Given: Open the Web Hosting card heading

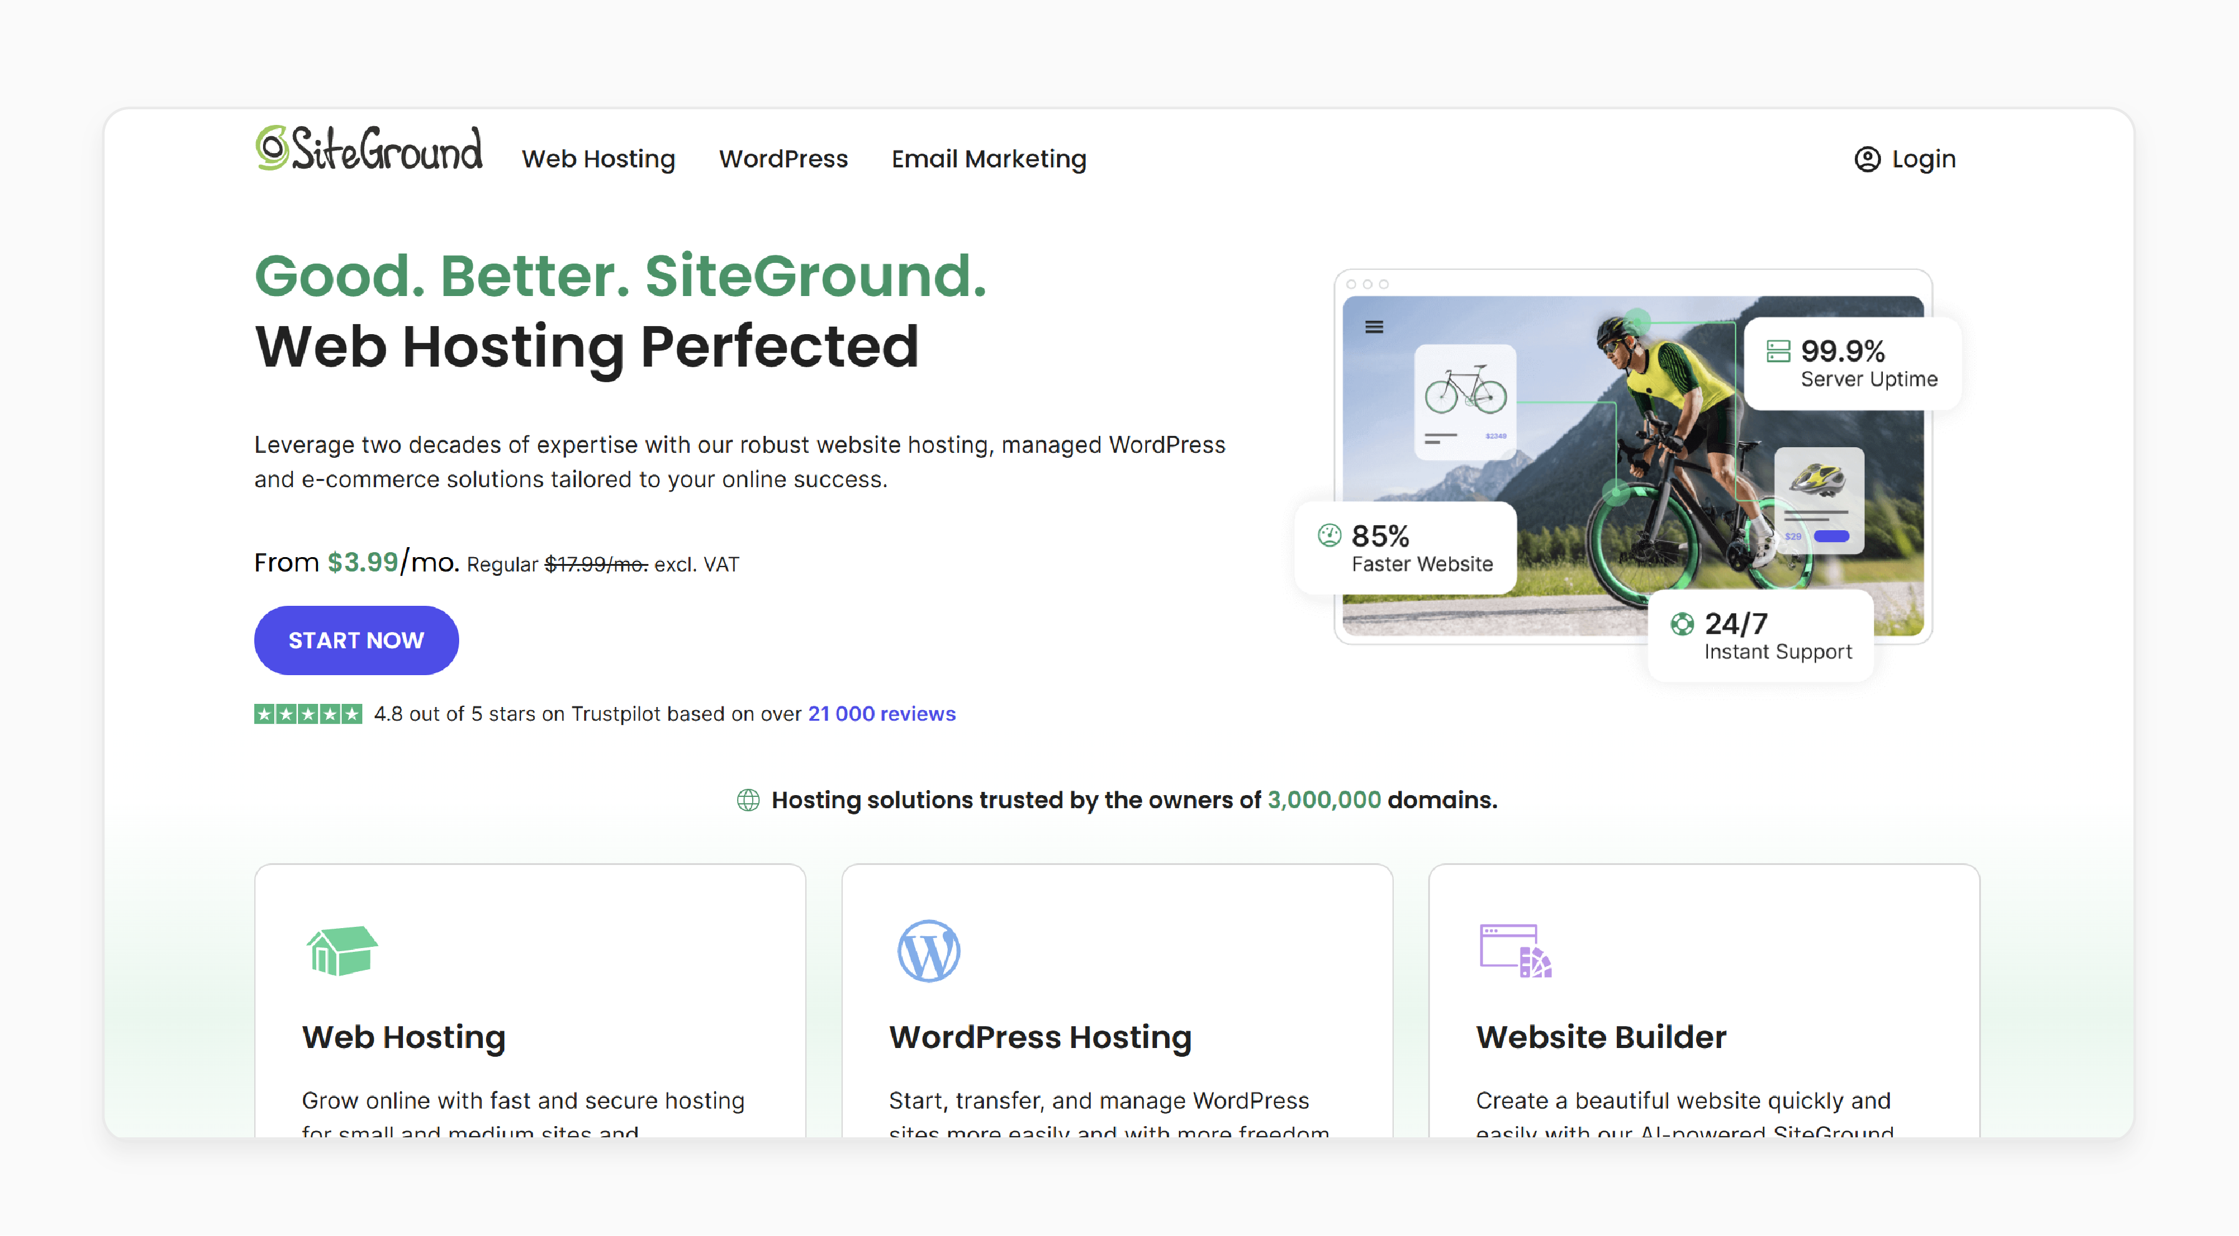Looking at the screenshot, I should point(404,1037).
